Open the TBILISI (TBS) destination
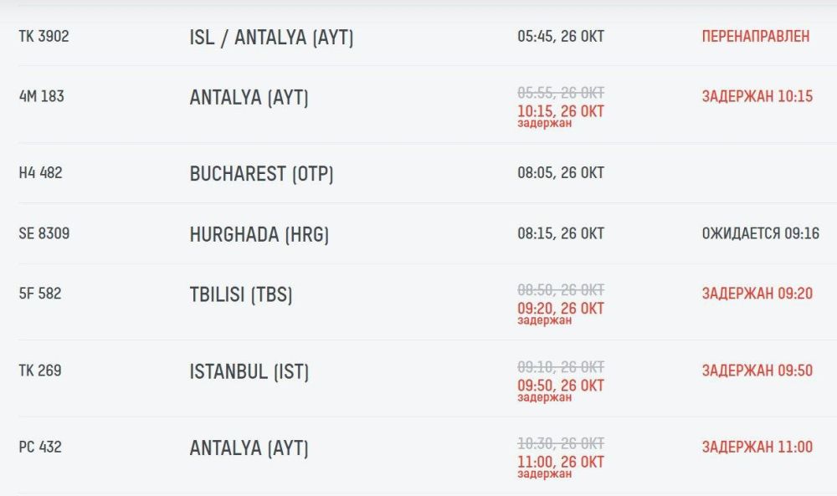 [241, 295]
